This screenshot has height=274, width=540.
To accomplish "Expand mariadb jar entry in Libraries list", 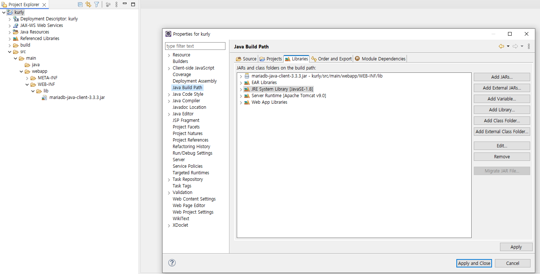I will click(241, 76).
